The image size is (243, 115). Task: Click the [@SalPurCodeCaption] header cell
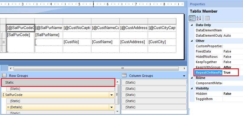point(20,28)
